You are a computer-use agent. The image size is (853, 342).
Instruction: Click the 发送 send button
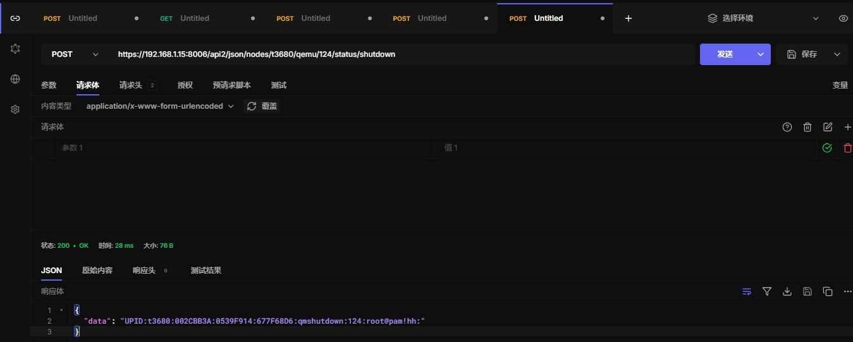[x=725, y=54]
